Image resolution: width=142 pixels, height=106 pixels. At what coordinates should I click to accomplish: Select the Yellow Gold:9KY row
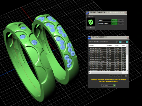(x=107, y=48)
